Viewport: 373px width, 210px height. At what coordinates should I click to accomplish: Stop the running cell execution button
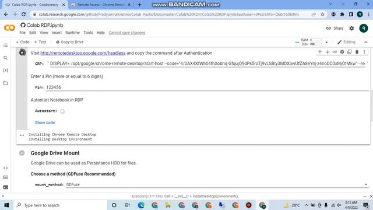tap(22, 52)
